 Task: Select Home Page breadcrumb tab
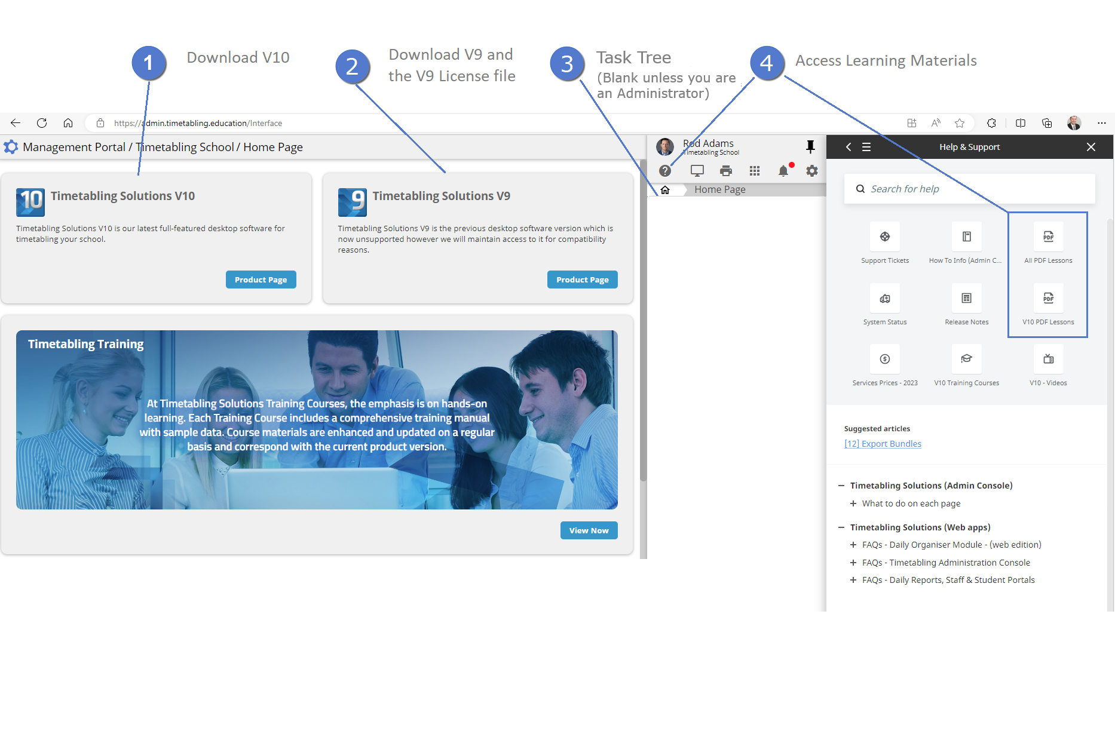pos(720,189)
